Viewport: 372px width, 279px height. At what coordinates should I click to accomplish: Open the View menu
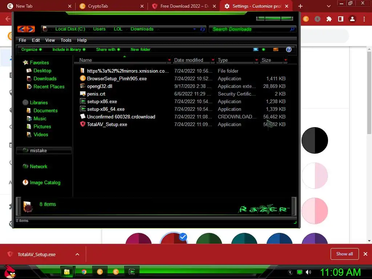tap(50, 40)
